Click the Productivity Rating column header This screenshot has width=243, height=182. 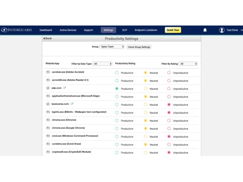click(125, 64)
